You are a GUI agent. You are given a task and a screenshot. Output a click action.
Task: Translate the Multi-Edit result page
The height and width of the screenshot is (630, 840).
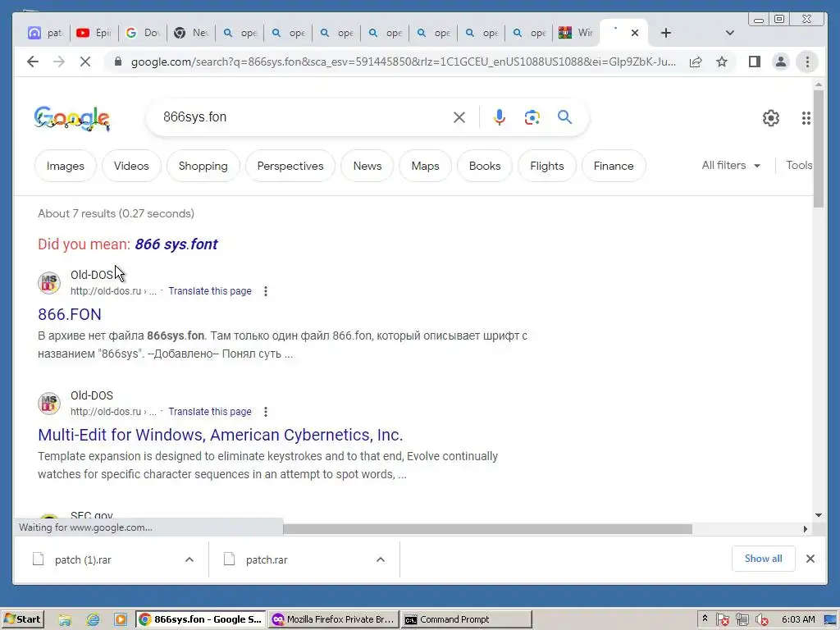[x=210, y=412]
